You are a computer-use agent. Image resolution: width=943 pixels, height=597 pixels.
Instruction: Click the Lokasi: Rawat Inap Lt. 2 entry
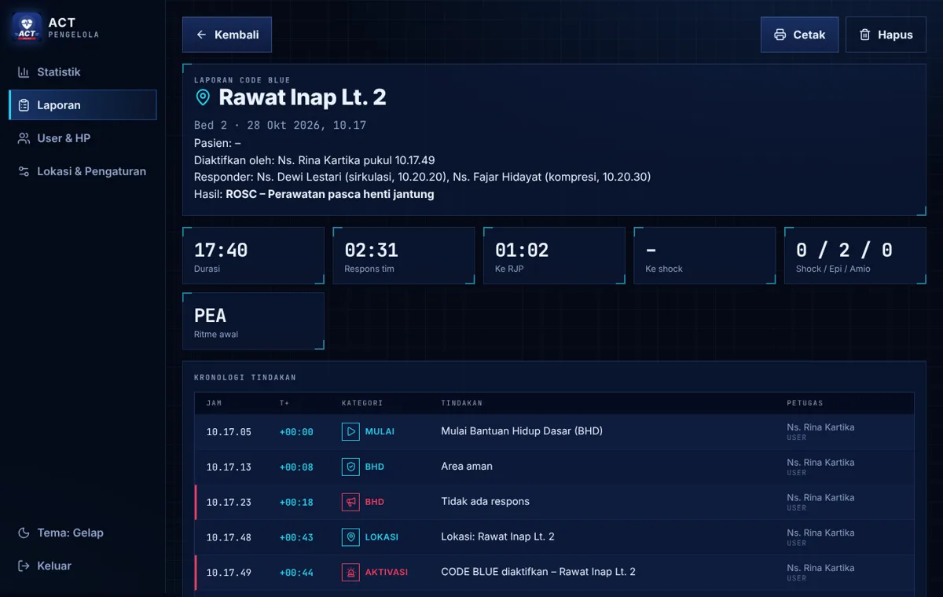[x=498, y=537]
